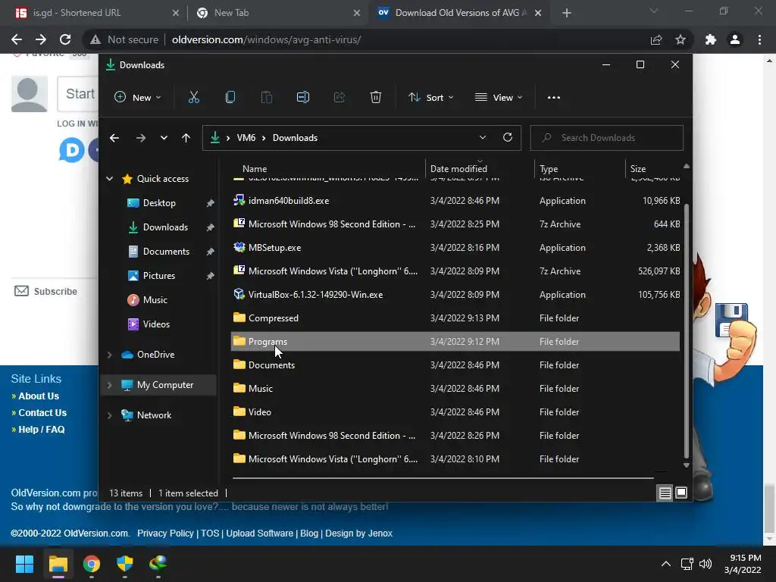This screenshot has height=582, width=776.
Task: Collapse the Quick access tree node
Action: coord(109,179)
